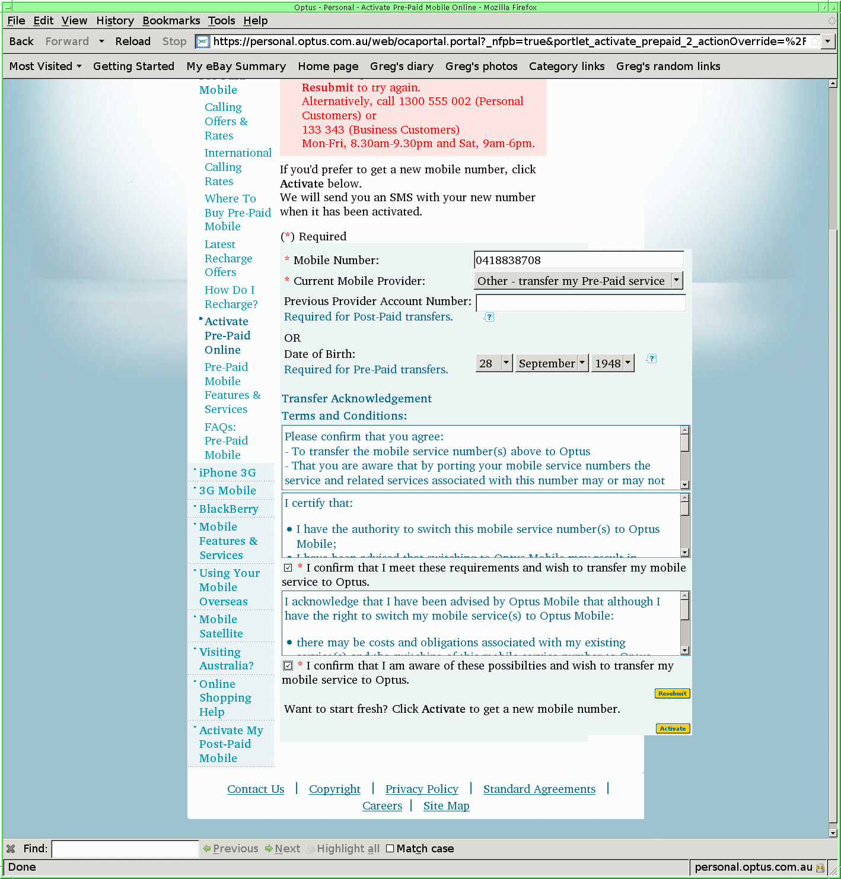Click the site favicon in the address bar

coord(203,42)
